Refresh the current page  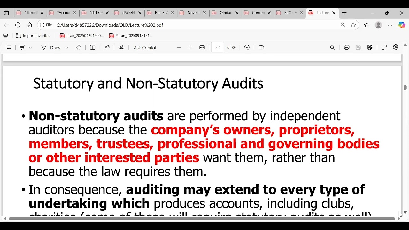click(x=18, y=25)
